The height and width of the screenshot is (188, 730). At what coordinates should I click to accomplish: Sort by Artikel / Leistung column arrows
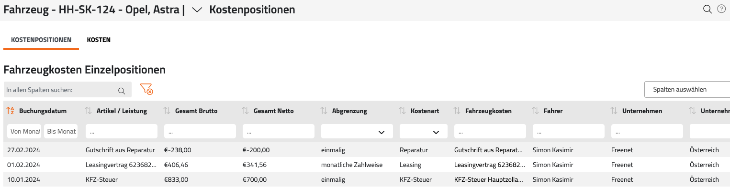88,111
